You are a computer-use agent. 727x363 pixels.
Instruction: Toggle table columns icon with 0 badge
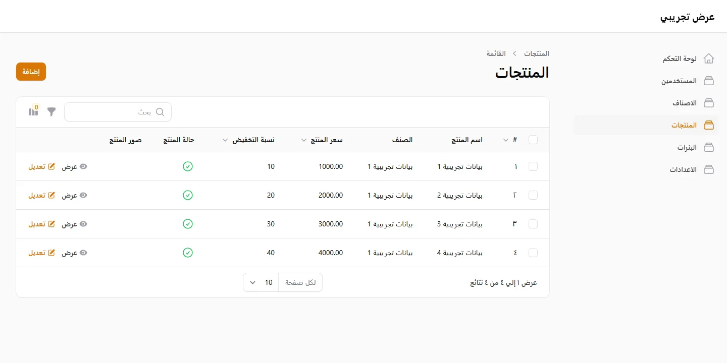coord(33,111)
